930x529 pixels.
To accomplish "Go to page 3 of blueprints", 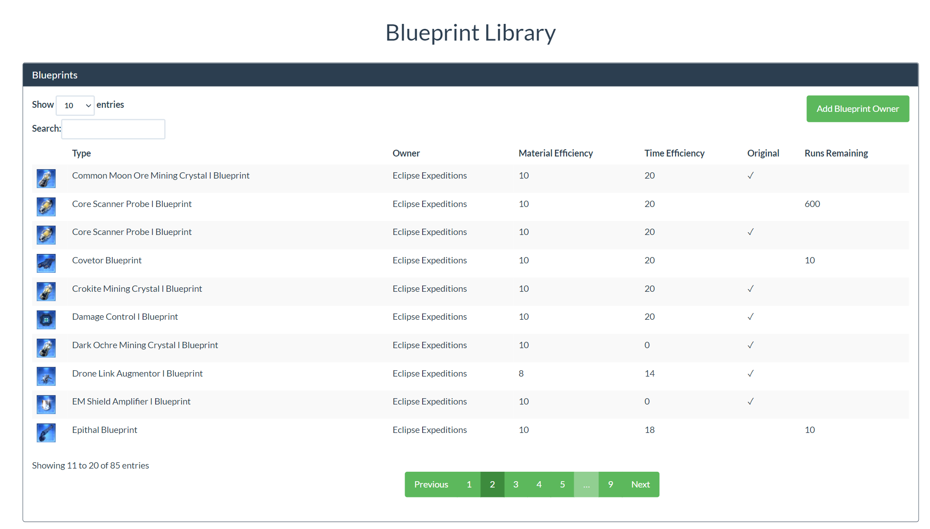I will pos(516,485).
